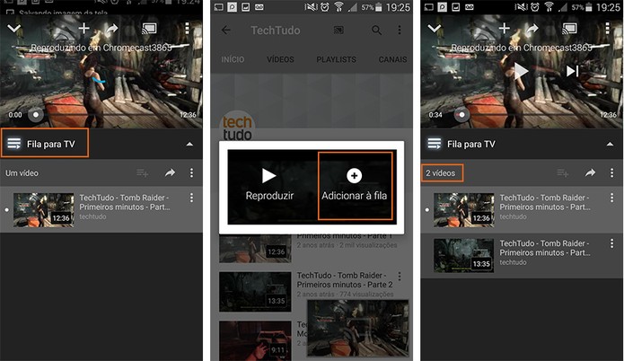Image resolution: width=624 pixels, height=361 pixels.
Task: Tap the floating mini player in middle screen
Action: (x=358, y=329)
